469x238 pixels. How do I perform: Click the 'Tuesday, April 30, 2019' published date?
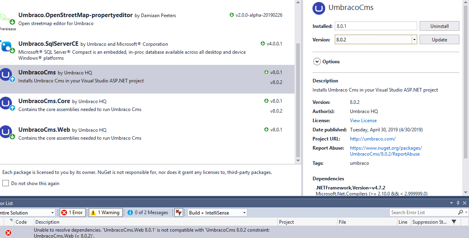pyautogui.click(x=386, y=130)
